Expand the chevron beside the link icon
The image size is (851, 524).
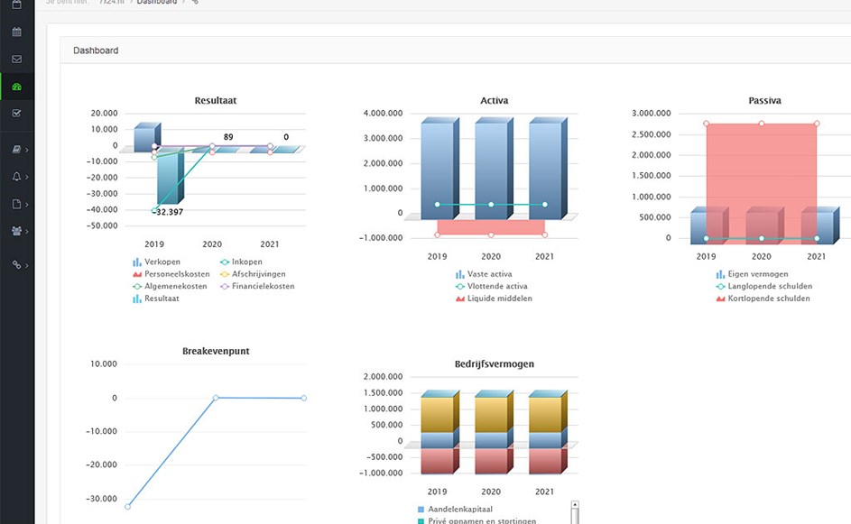point(26,265)
